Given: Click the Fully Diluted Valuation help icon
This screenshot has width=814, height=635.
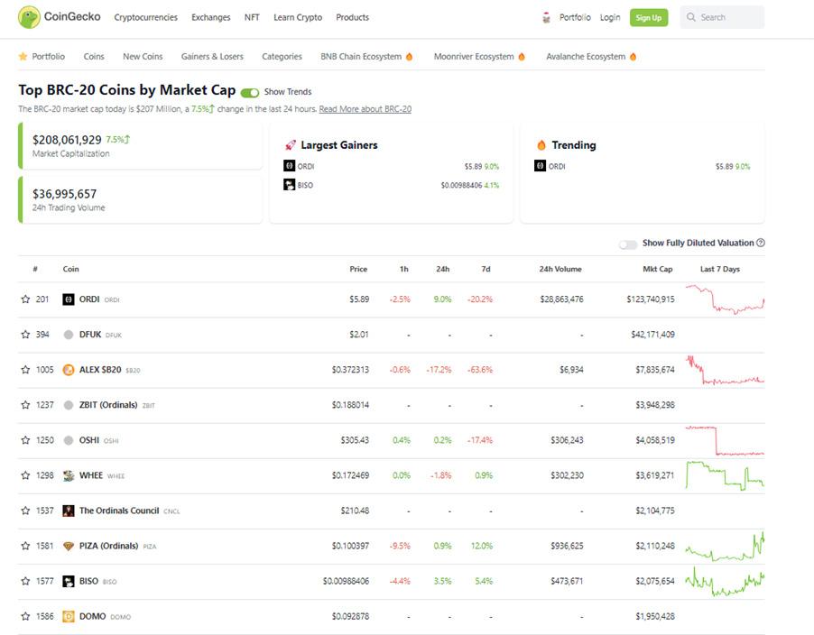Looking at the screenshot, I should tap(761, 243).
